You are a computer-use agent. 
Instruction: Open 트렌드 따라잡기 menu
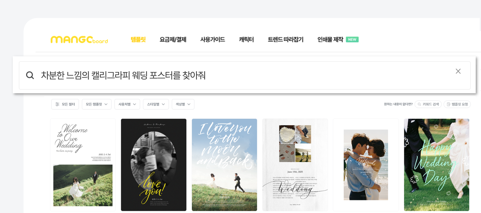[x=286, y=39]
